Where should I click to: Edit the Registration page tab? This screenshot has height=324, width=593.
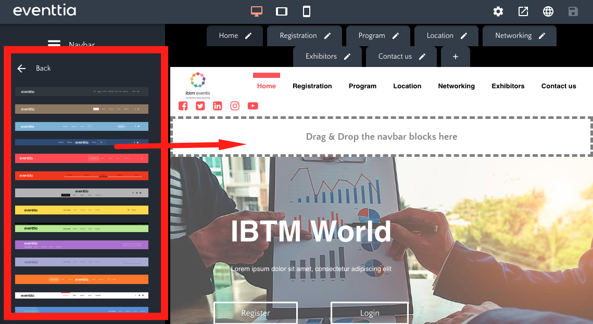327,36
